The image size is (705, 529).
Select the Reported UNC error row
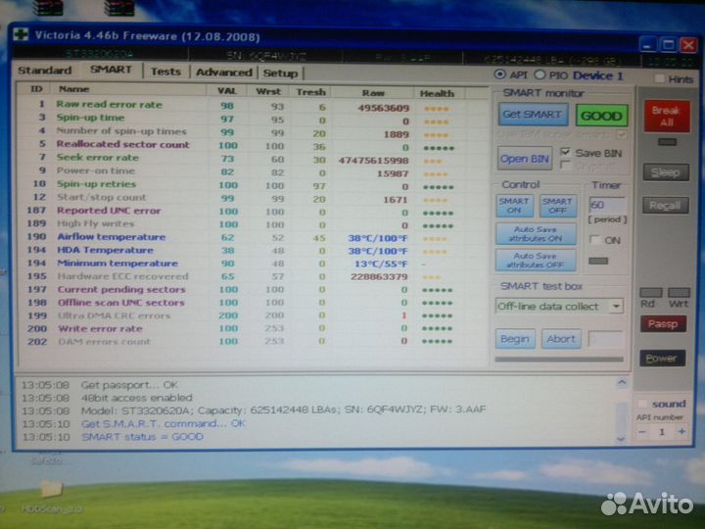(252, 211)
